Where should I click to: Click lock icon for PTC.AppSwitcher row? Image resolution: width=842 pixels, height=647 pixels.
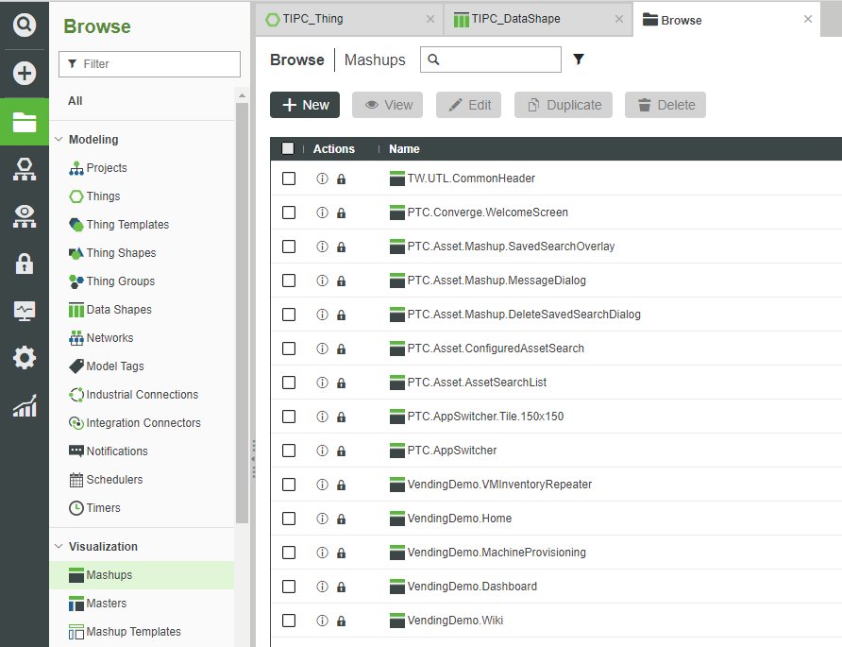coord(341,451)
